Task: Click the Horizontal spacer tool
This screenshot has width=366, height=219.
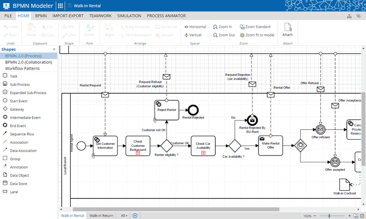Action: point(195,27)
